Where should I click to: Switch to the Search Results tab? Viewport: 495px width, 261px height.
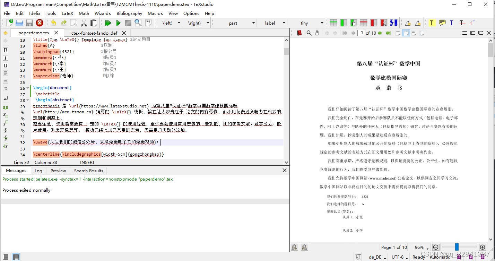(89, 171)
